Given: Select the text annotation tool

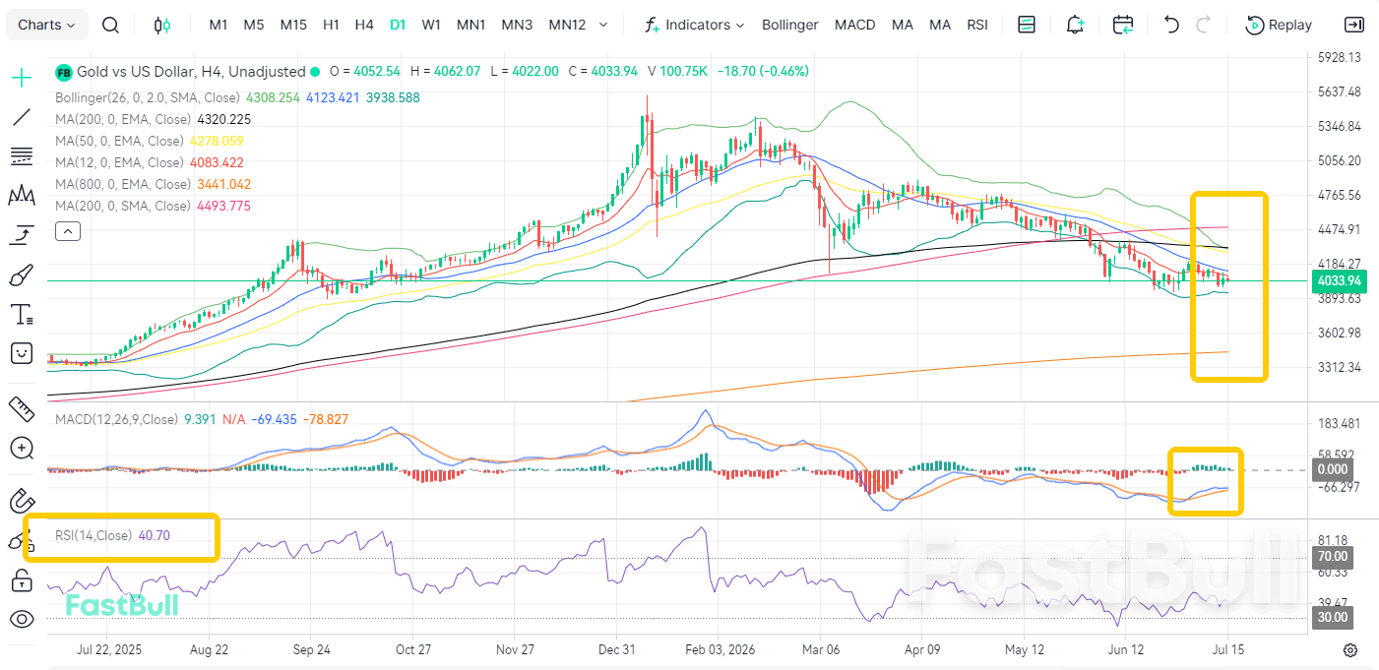Looking at the screenshot, I should point(22,314).
